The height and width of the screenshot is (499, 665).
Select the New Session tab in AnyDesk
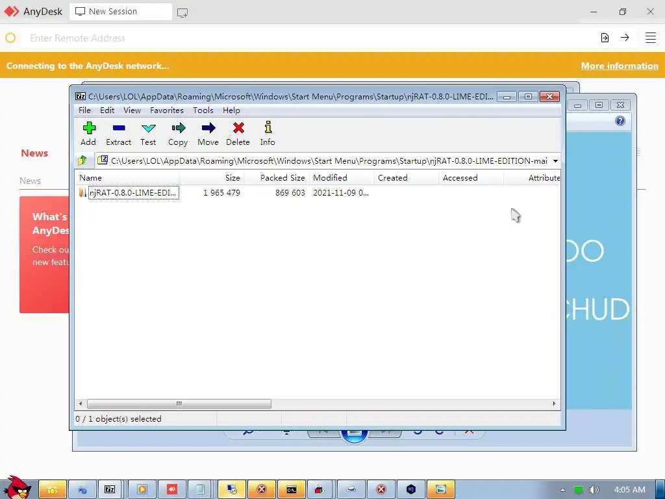pos(120,12)
